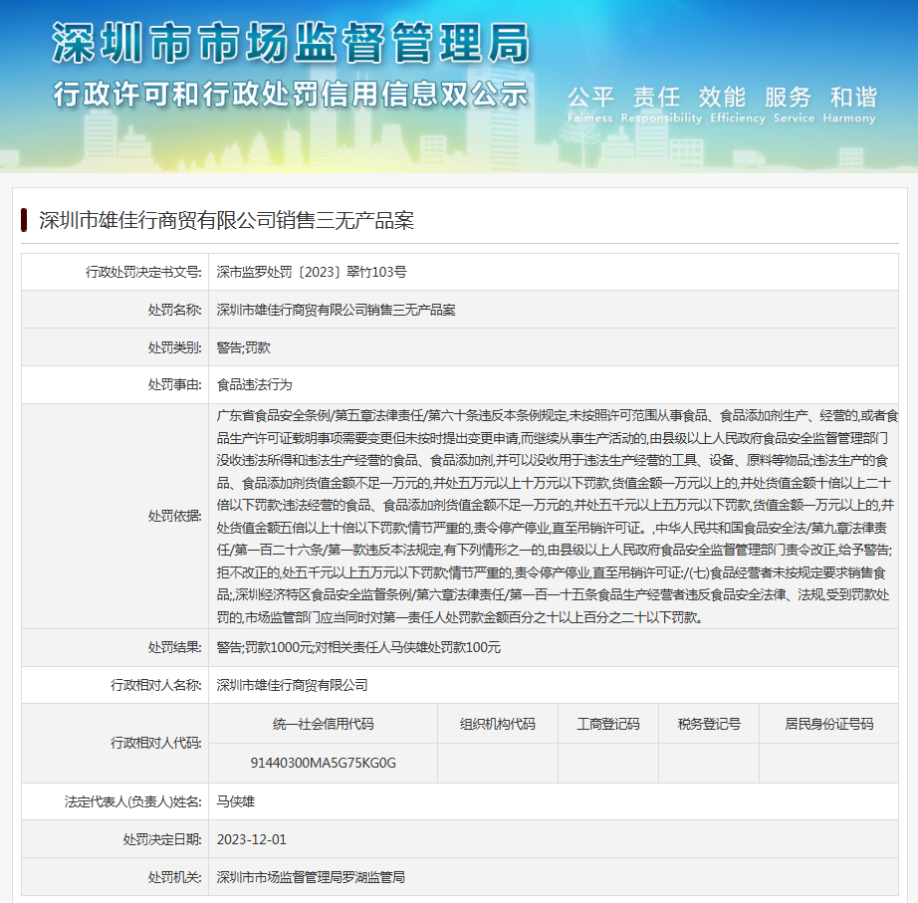The image size is (918, 903).
Task: Select the credit code 91440300MA5G75KG0G
Action: point(324,763)
